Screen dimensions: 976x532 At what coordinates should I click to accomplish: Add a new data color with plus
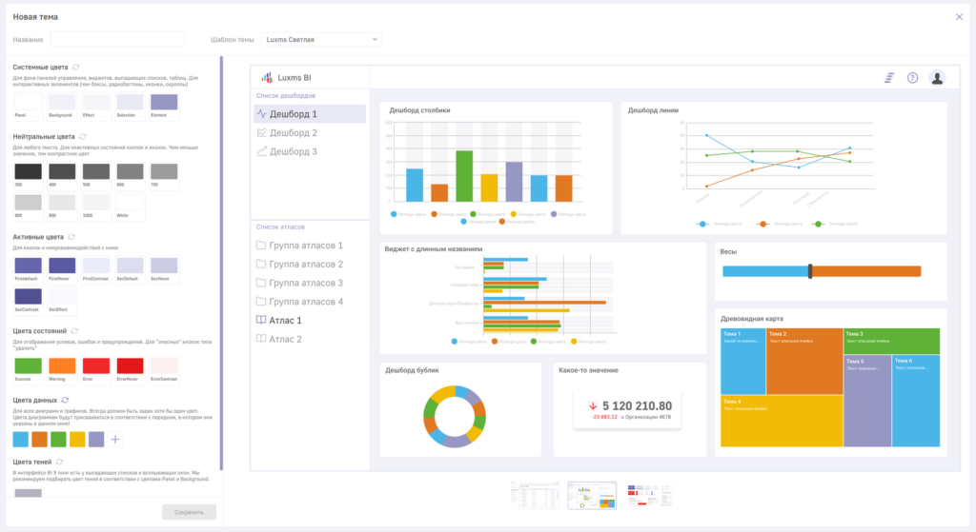point(115,440)
